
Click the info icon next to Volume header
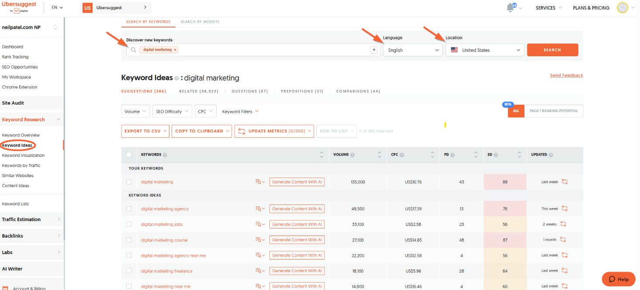[x=353, y=155]
